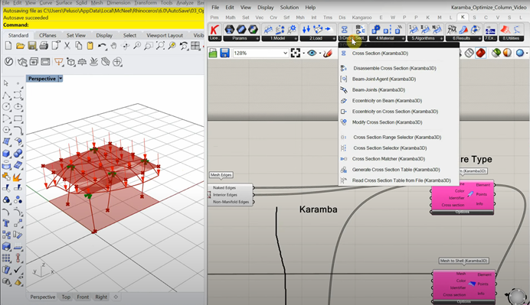Switch to the Set View toolbar tab
Image resolution: width=530 pixels, height=305 pixels.
pyautogui.click(x=76, y=35)
